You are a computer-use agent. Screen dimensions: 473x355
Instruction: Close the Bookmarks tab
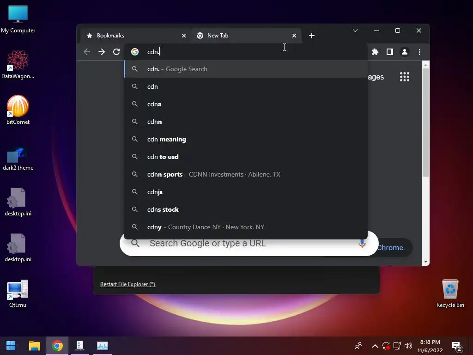click(x=184, y=36)
